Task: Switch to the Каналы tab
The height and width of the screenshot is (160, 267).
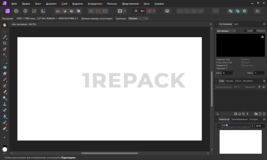Action: [x=229, y=81]
